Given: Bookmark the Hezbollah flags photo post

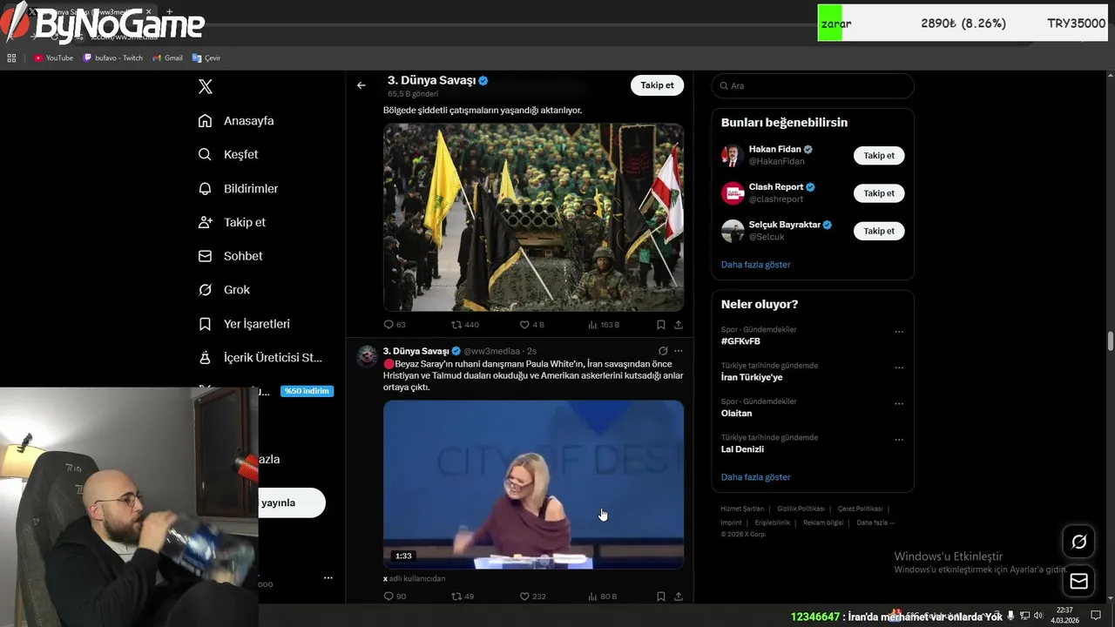Looking at the screenshot, I should [661, 325].
